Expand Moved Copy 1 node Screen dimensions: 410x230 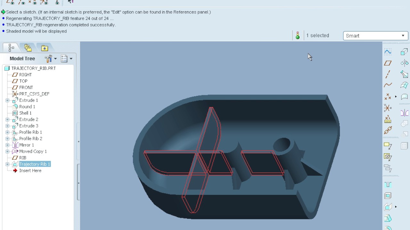pos(7,151)
